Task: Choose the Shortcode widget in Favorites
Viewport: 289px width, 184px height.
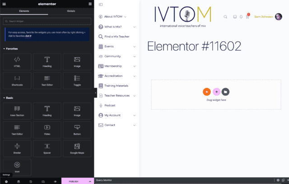Action: click(17, 80)
